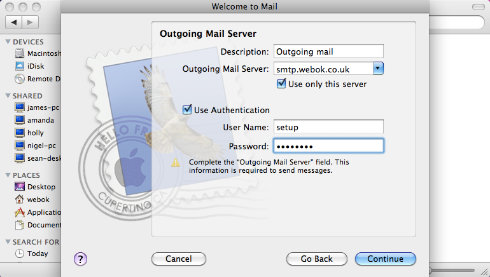Click the sean-desk shared computer icon
Image resolution: width=490 pixels, height=277 pixels.
pos(19,158)
